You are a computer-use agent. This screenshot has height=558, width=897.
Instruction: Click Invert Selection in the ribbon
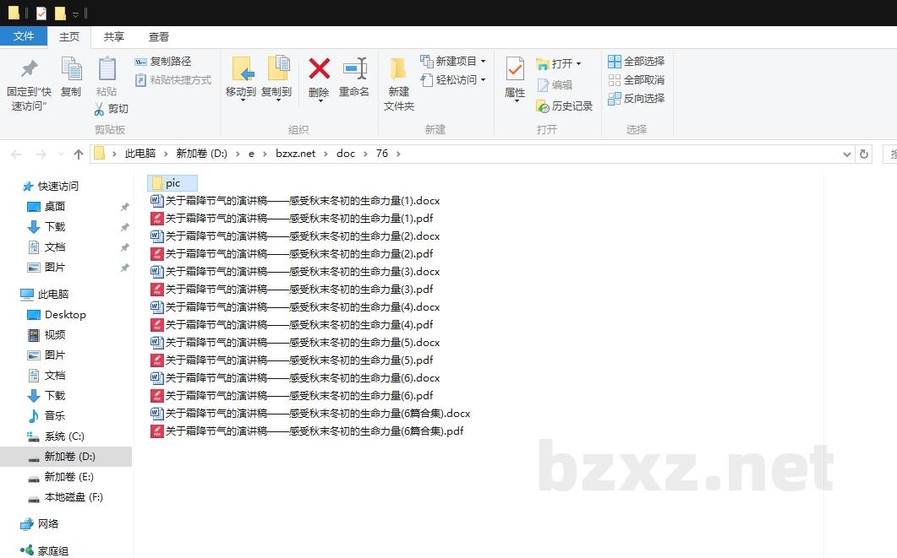click(x=636, y=99)
